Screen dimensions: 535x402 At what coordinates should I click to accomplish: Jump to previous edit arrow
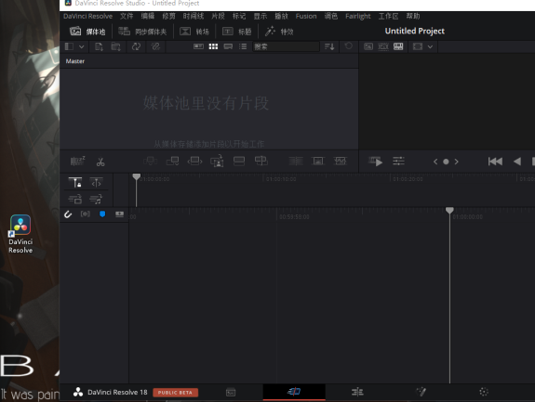point(435,162)
